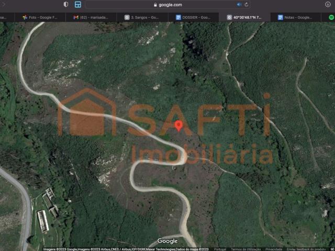Image resolution: width=335 pixels, height=251 pixels.
Task: Click the red location pin on the map
Action: [178, 125]
